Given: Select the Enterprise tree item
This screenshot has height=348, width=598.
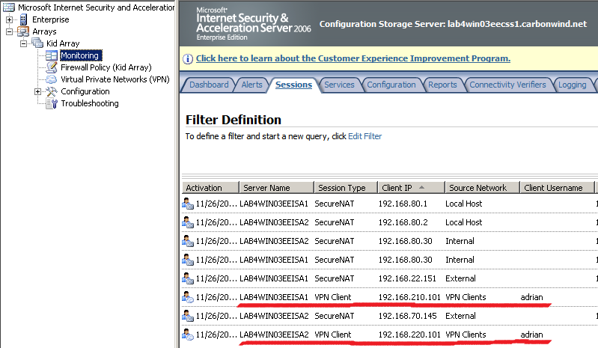Looking at the screenshot, I should [x=51, y=19].
